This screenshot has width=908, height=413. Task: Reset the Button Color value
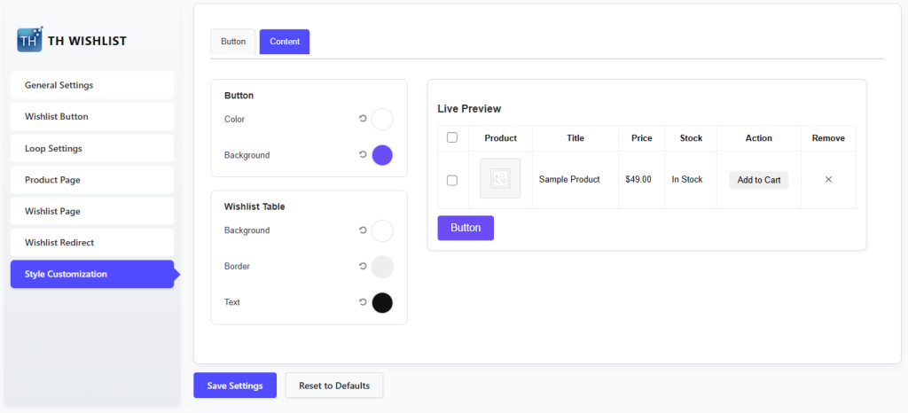tap(362, 119)
